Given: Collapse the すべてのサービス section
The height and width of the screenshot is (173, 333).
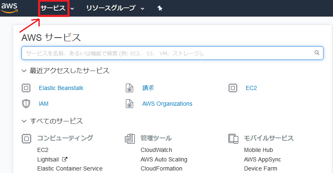Looking at the screenshot, I should [x=24, y=121].
